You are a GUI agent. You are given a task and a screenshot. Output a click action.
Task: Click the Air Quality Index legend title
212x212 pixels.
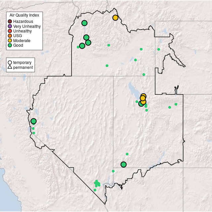coord(24,15)
